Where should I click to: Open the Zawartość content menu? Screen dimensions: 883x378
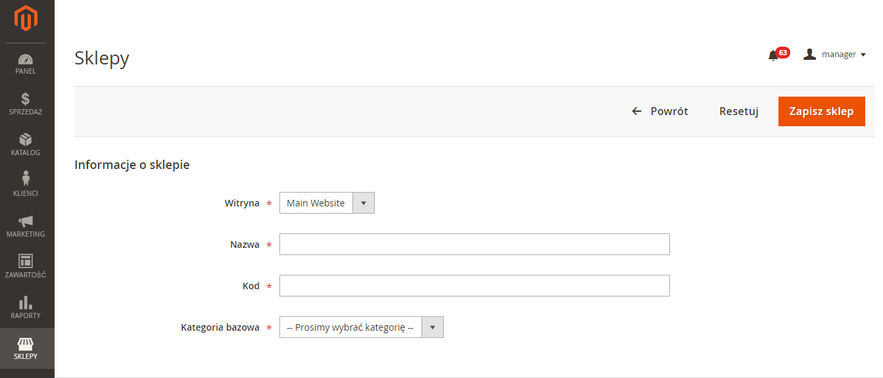(26, 268)
